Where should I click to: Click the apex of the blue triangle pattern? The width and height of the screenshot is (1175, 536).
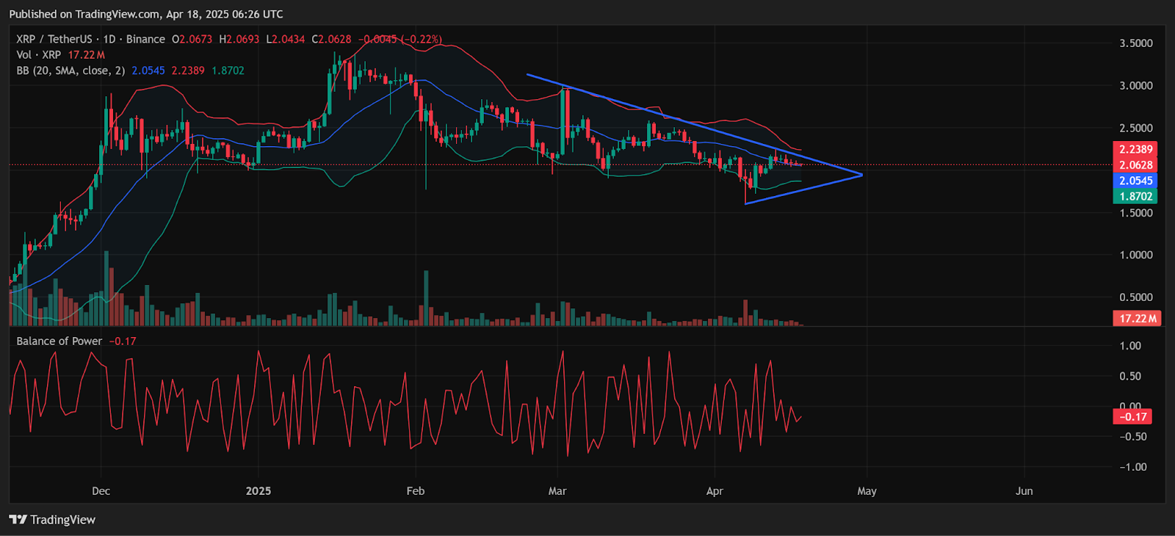click(861, 175)
